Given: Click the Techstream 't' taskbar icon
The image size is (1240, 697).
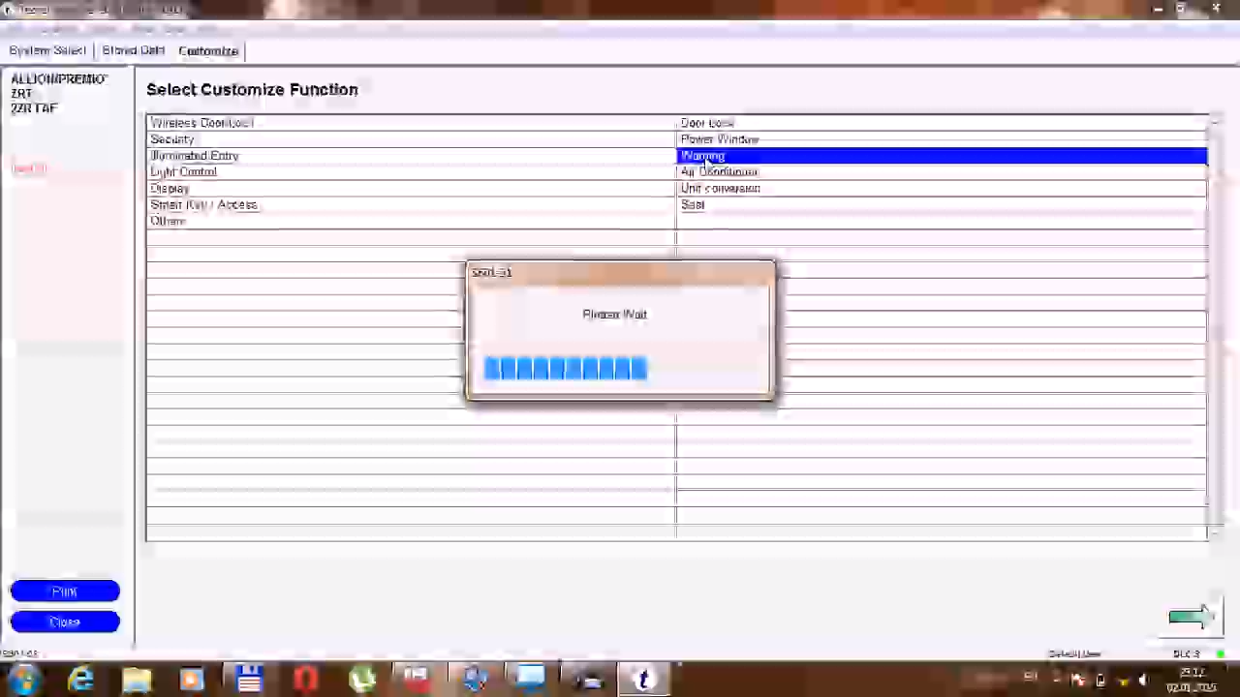Looking at the screenshot, I should pos(643,680).
